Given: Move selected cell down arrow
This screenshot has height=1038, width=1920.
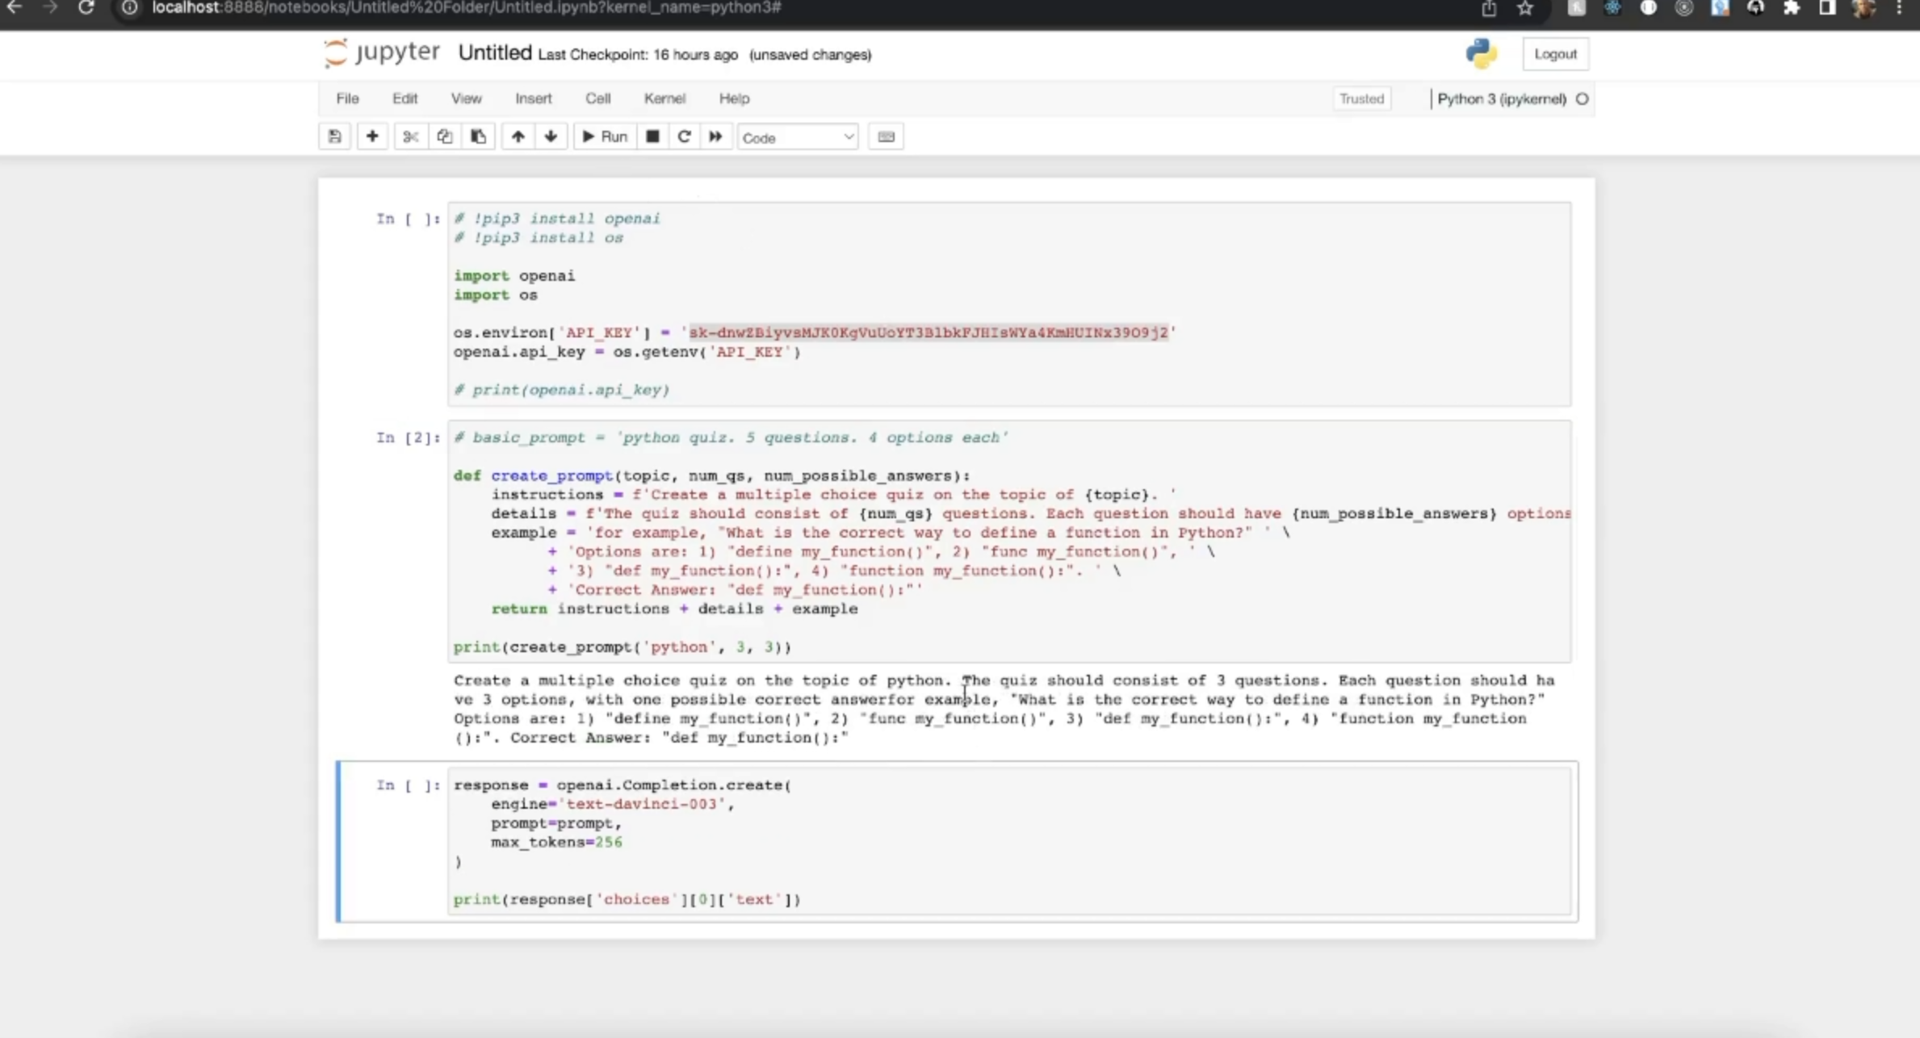Looking at the screenshot, I should 551,136.
